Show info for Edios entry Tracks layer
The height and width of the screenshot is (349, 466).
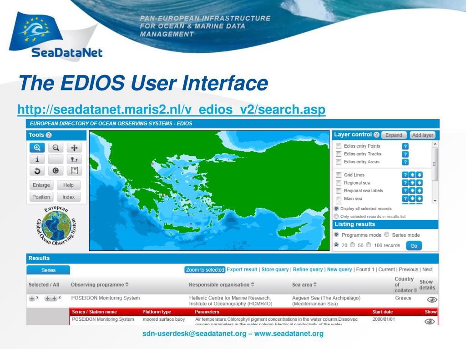(405, 154)
